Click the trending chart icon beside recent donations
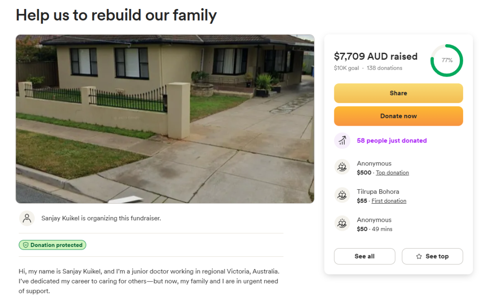 pos(342,141)
